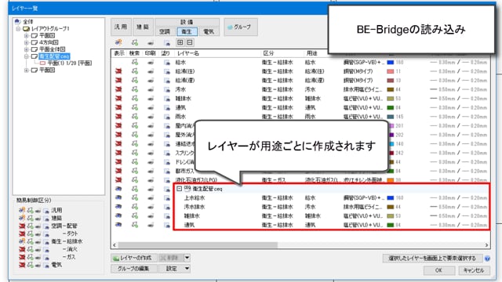Toggle print-all printer icon in layer toolbar
The height and width of the screenshot is (282, 502).
(151, 42)
